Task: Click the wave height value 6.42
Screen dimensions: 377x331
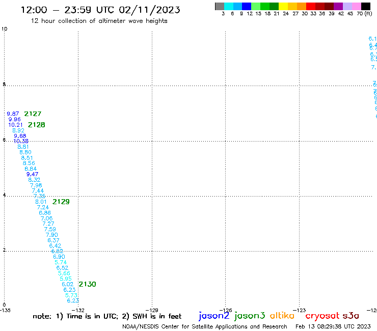Action: (x=56, y=245)
